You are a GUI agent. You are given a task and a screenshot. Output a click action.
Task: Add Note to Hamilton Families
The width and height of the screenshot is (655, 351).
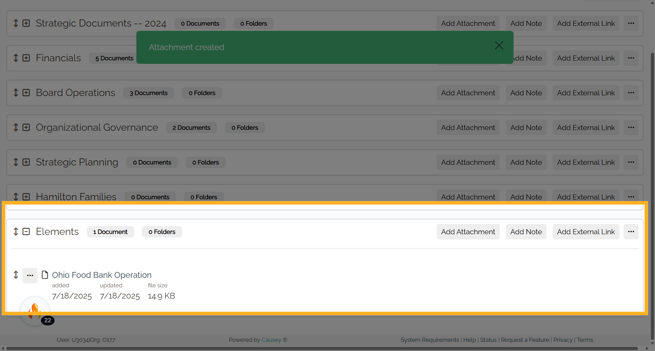(526, 197)
